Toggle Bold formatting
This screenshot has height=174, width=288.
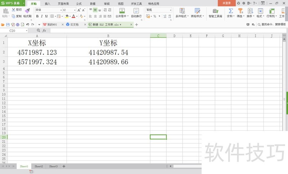(x=37, y=16)
